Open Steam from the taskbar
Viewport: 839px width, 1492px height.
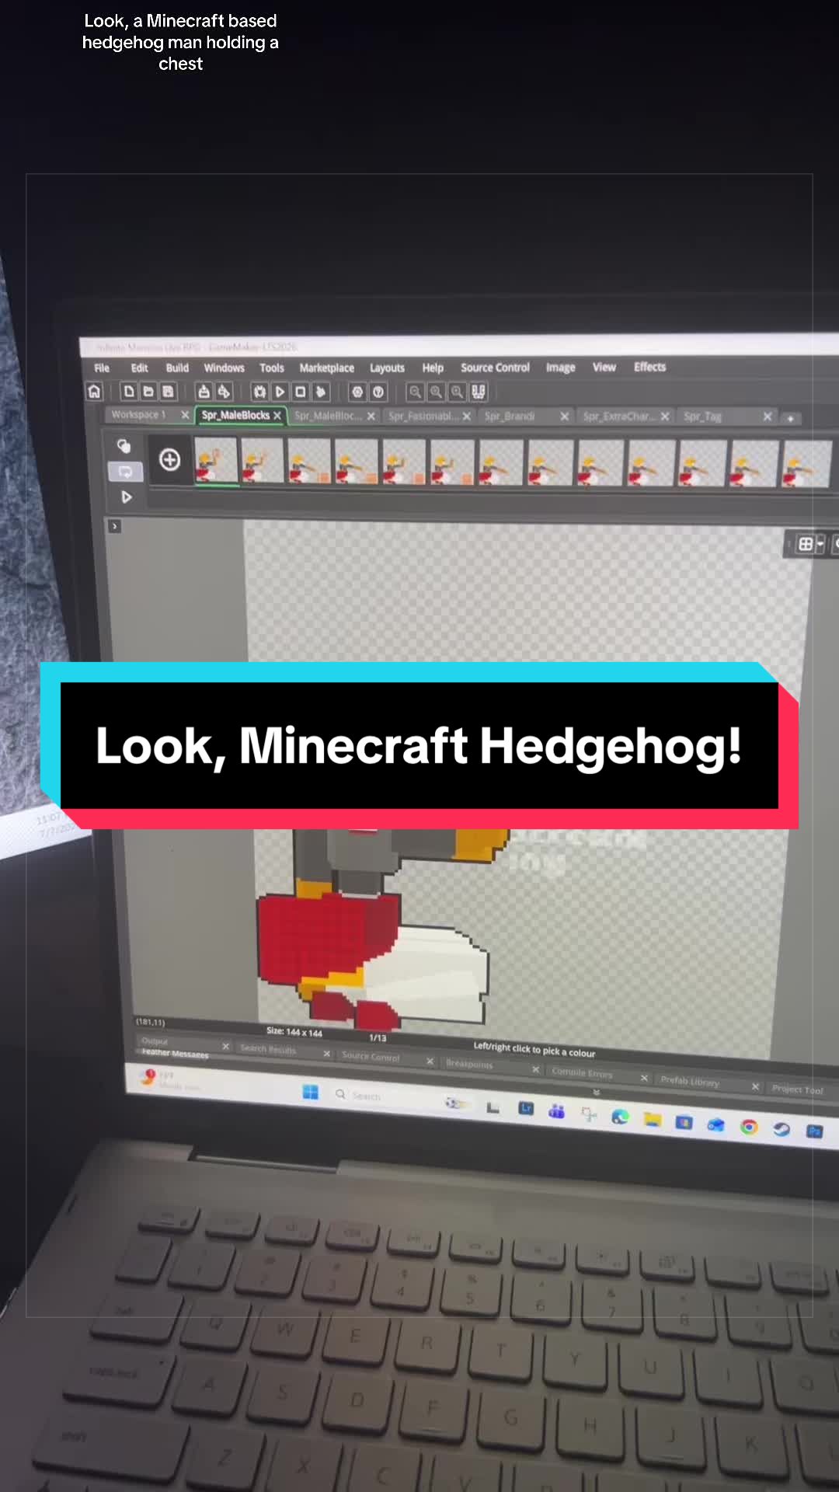[781, 1129]
